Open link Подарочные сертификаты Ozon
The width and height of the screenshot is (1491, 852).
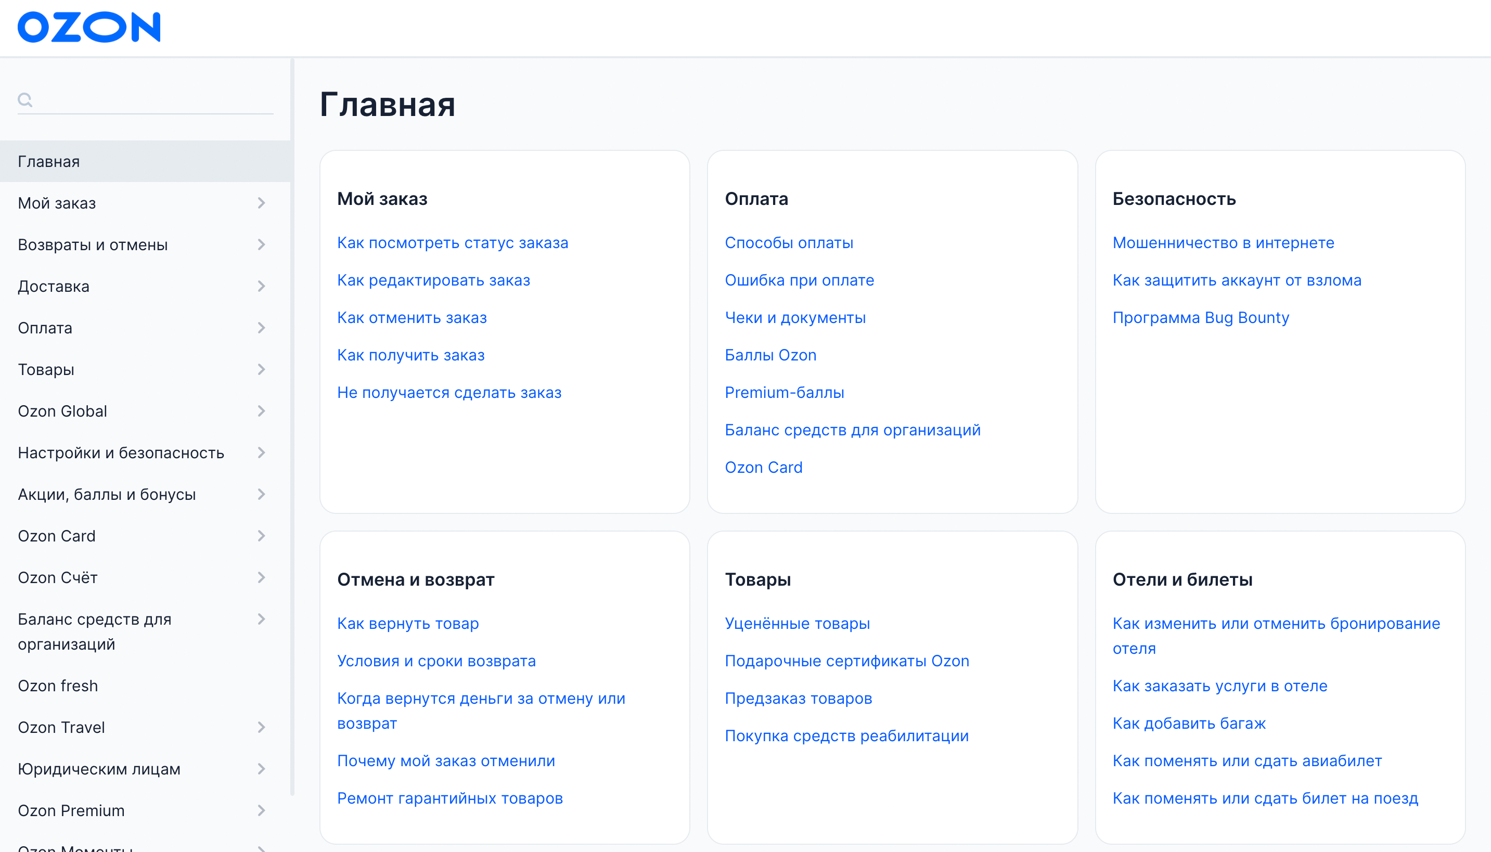(847, 661)
